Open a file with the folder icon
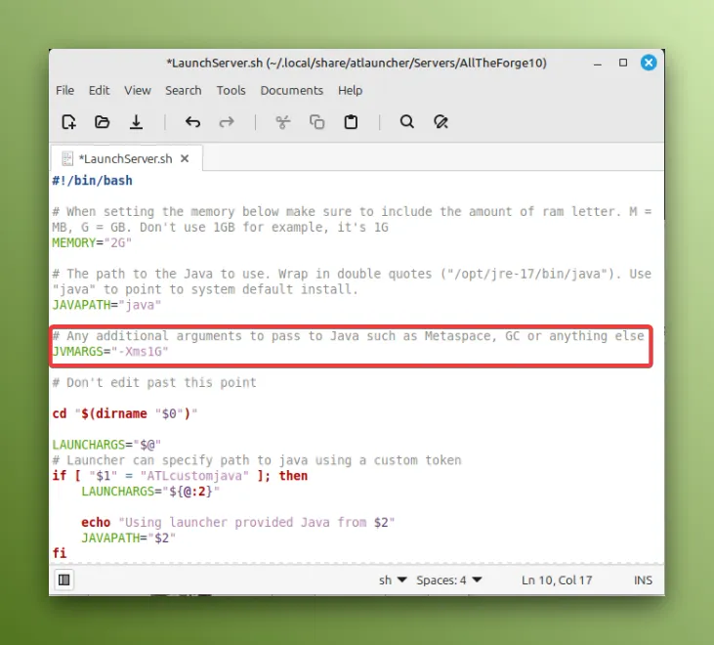This screenshot has width=714, height=645. point(102,122)
